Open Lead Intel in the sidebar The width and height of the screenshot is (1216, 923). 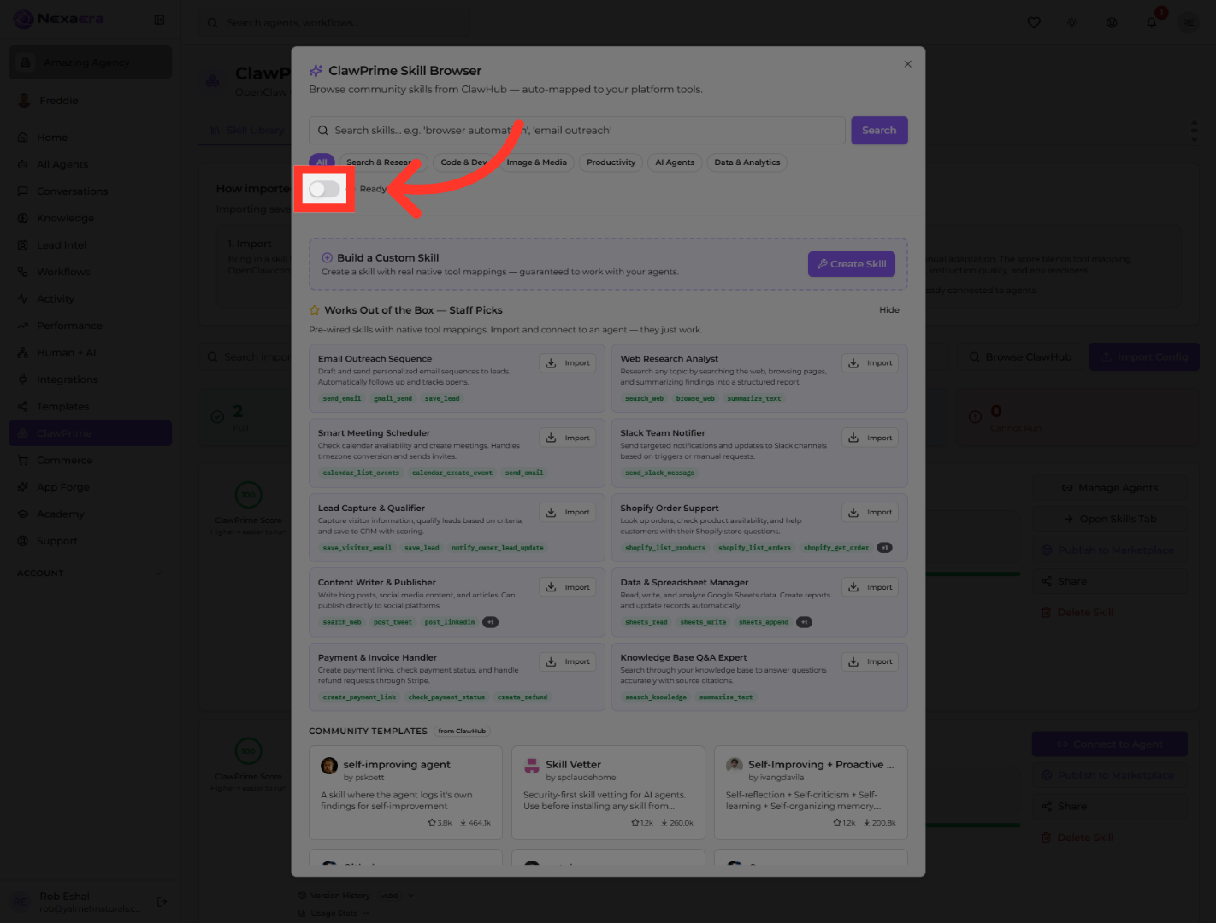point(90,245)
